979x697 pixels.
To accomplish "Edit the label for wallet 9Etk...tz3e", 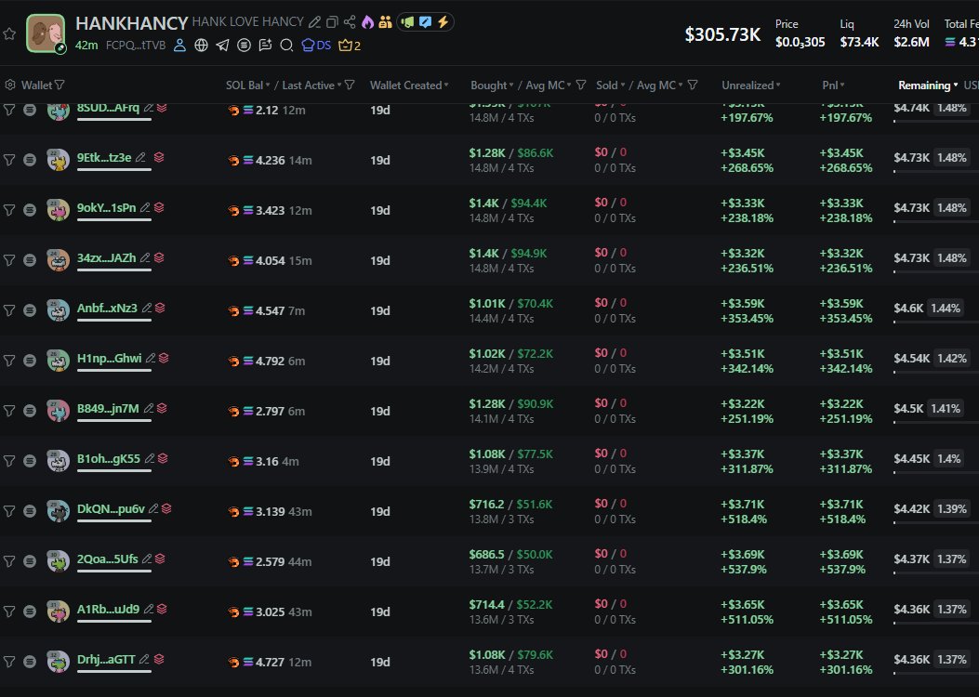I will point(140,158).
